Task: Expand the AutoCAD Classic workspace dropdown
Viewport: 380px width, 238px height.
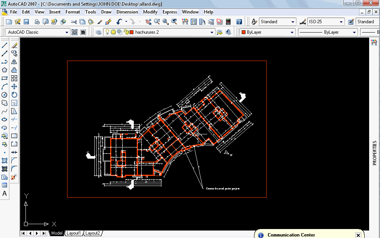Action: tap(67, 32)
